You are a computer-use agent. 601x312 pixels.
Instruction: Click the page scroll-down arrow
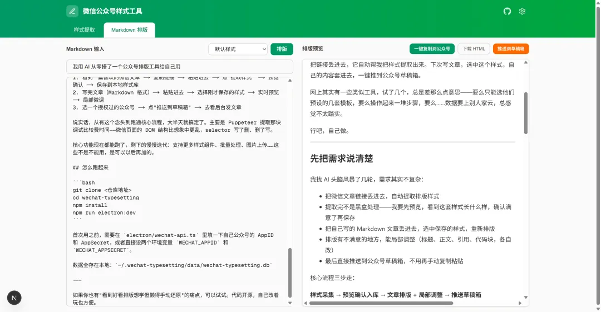pyautogui.click(x=598, y=309)
